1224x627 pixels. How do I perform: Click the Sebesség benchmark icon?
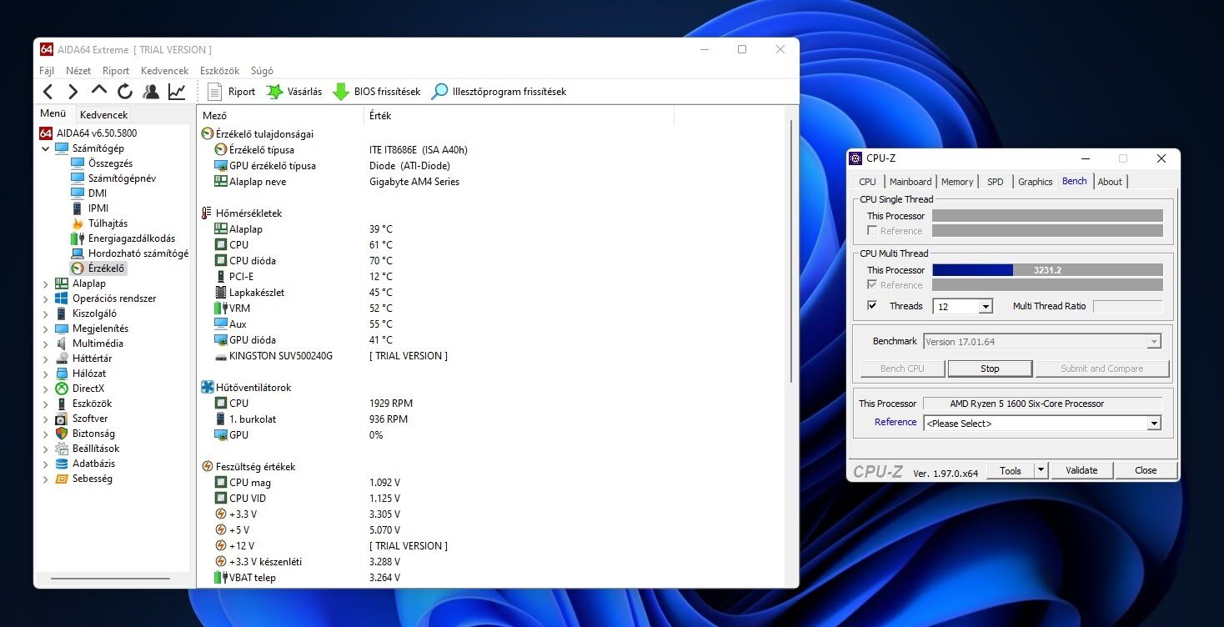(x=61, y=479)
